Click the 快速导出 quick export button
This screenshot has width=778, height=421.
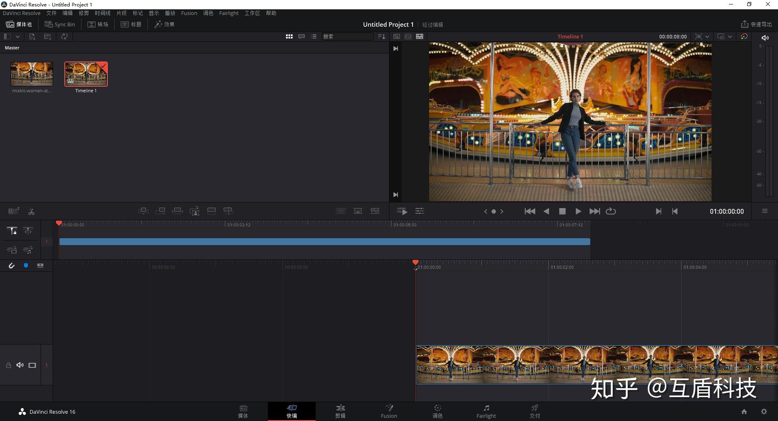757,24
